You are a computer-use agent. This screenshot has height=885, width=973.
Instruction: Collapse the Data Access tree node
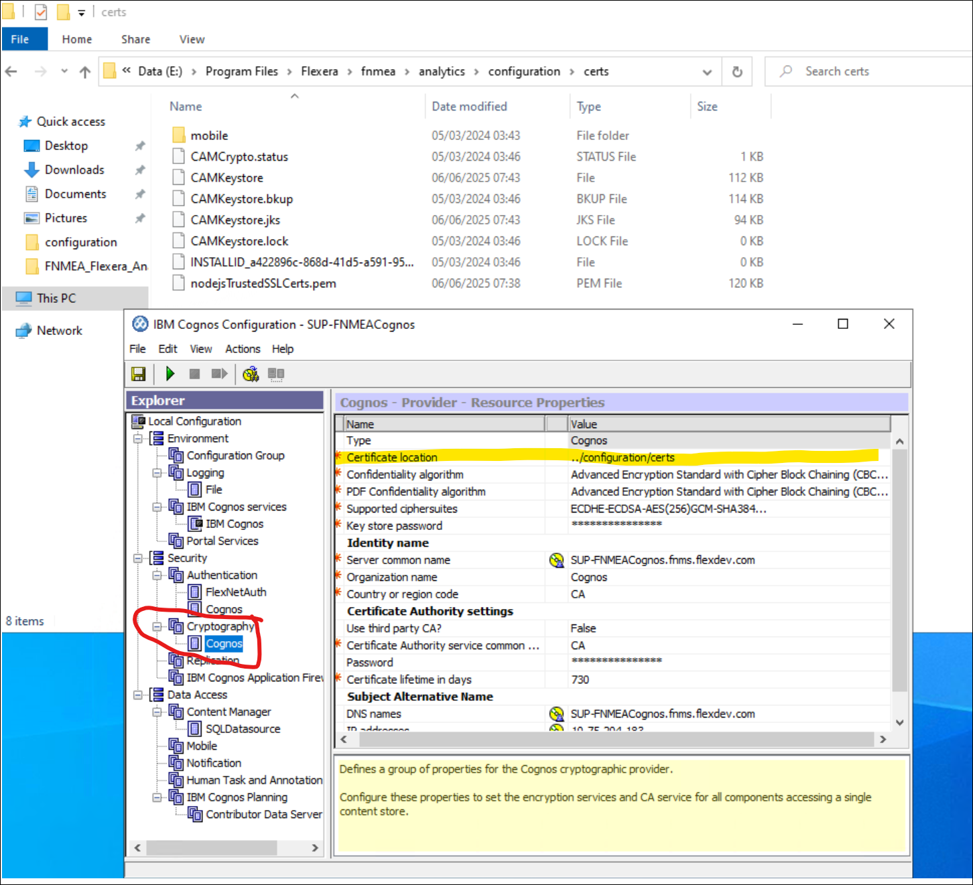[137, 695]
